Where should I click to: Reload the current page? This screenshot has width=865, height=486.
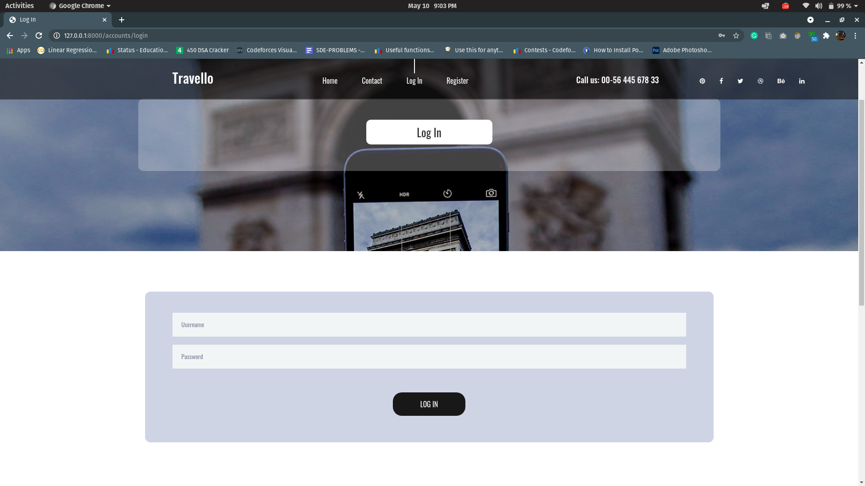click(x=39, y=36)
